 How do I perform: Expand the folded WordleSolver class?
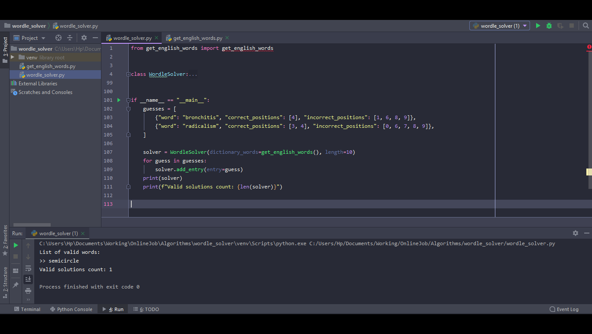pyautogui.click(x=128, y=74)
